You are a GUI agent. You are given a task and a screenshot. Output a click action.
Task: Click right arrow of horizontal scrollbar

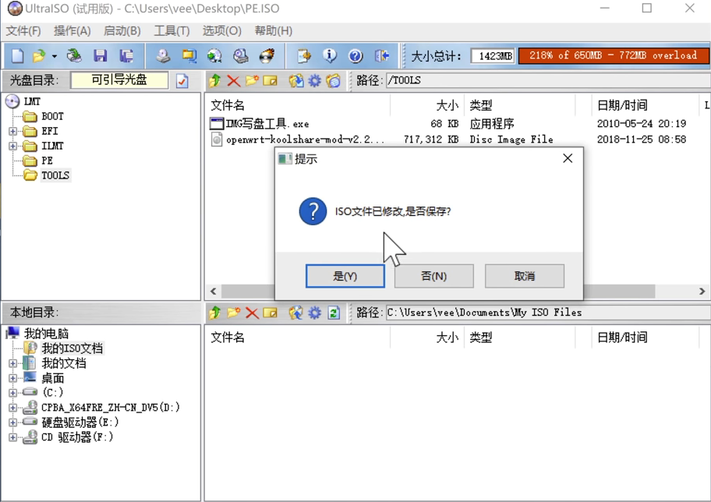pyautogui.click(x=702, y=291)
